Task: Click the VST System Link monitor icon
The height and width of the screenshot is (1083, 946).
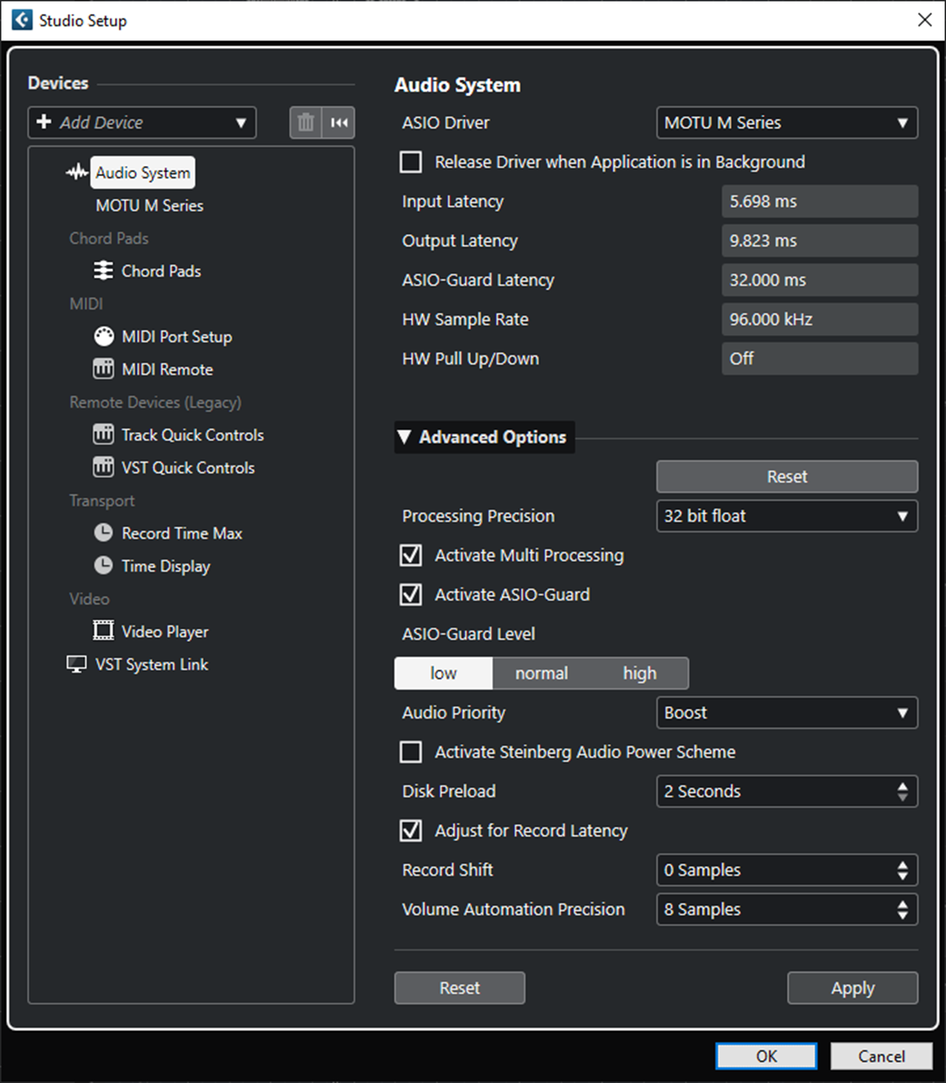Action: 76,664
